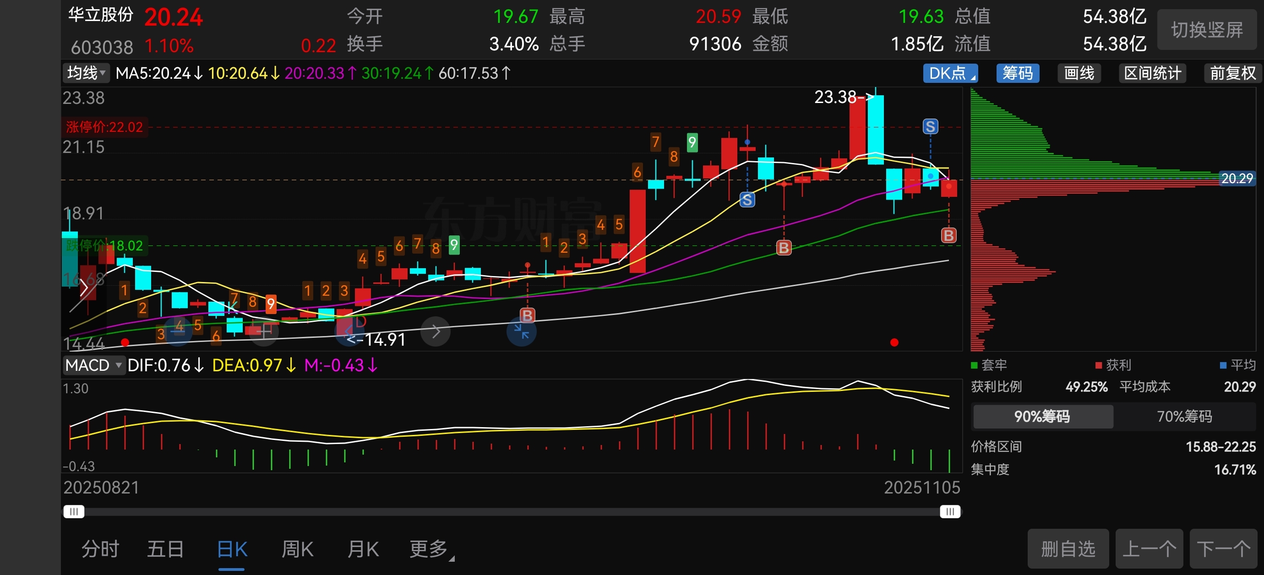1264x575 pixels.
Task: Toggle the 筹码 chip distribution panel
Action: pyautogui.click(x=1017, y=73)
